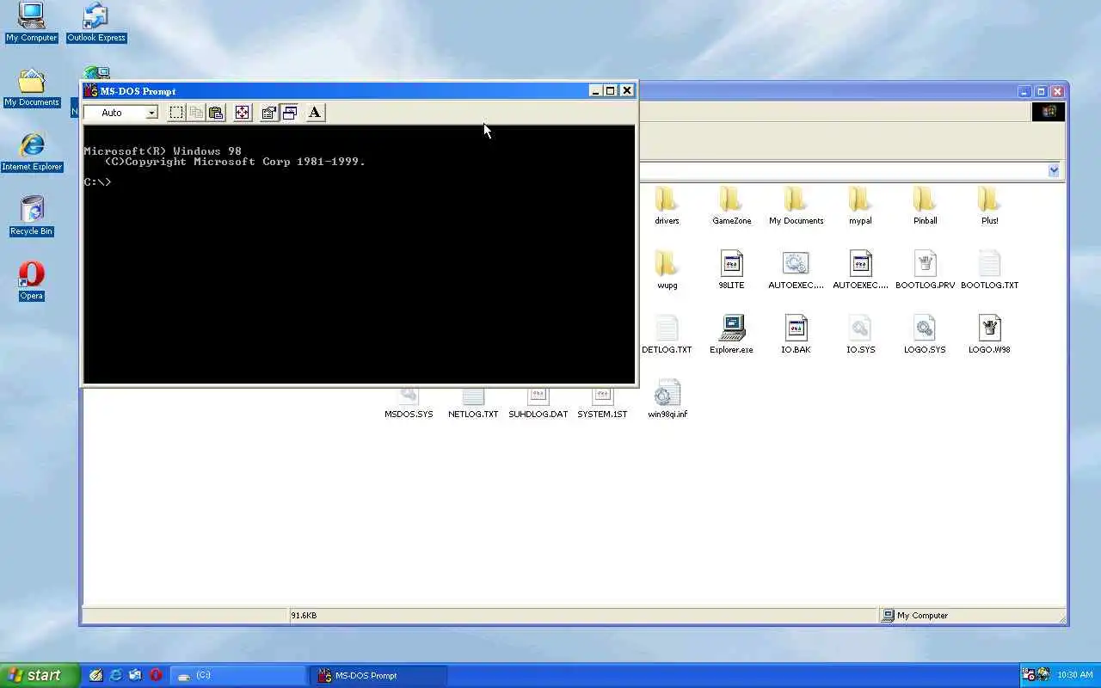Select the BOOTLOG.TXT file

click(989, 270)
